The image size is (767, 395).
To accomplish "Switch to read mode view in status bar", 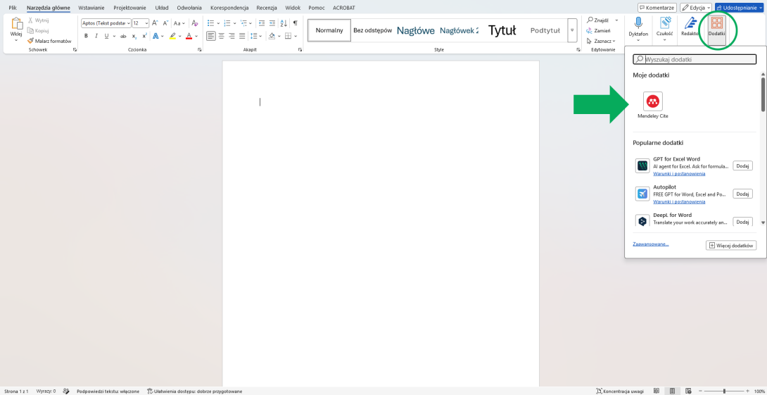I will 656,391.
